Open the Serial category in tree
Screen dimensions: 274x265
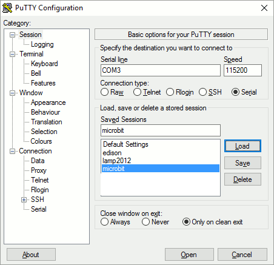click(x=39, y=209)
